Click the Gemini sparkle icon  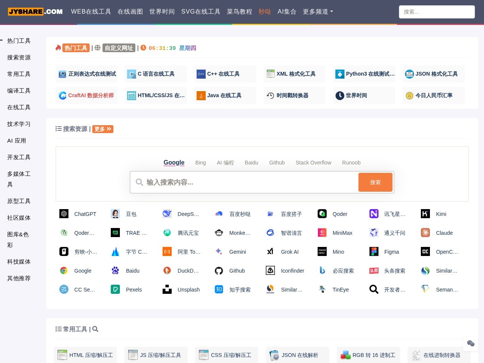pyautogui.click(x=219, y=251)
